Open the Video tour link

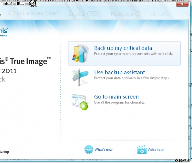[155, 150]
